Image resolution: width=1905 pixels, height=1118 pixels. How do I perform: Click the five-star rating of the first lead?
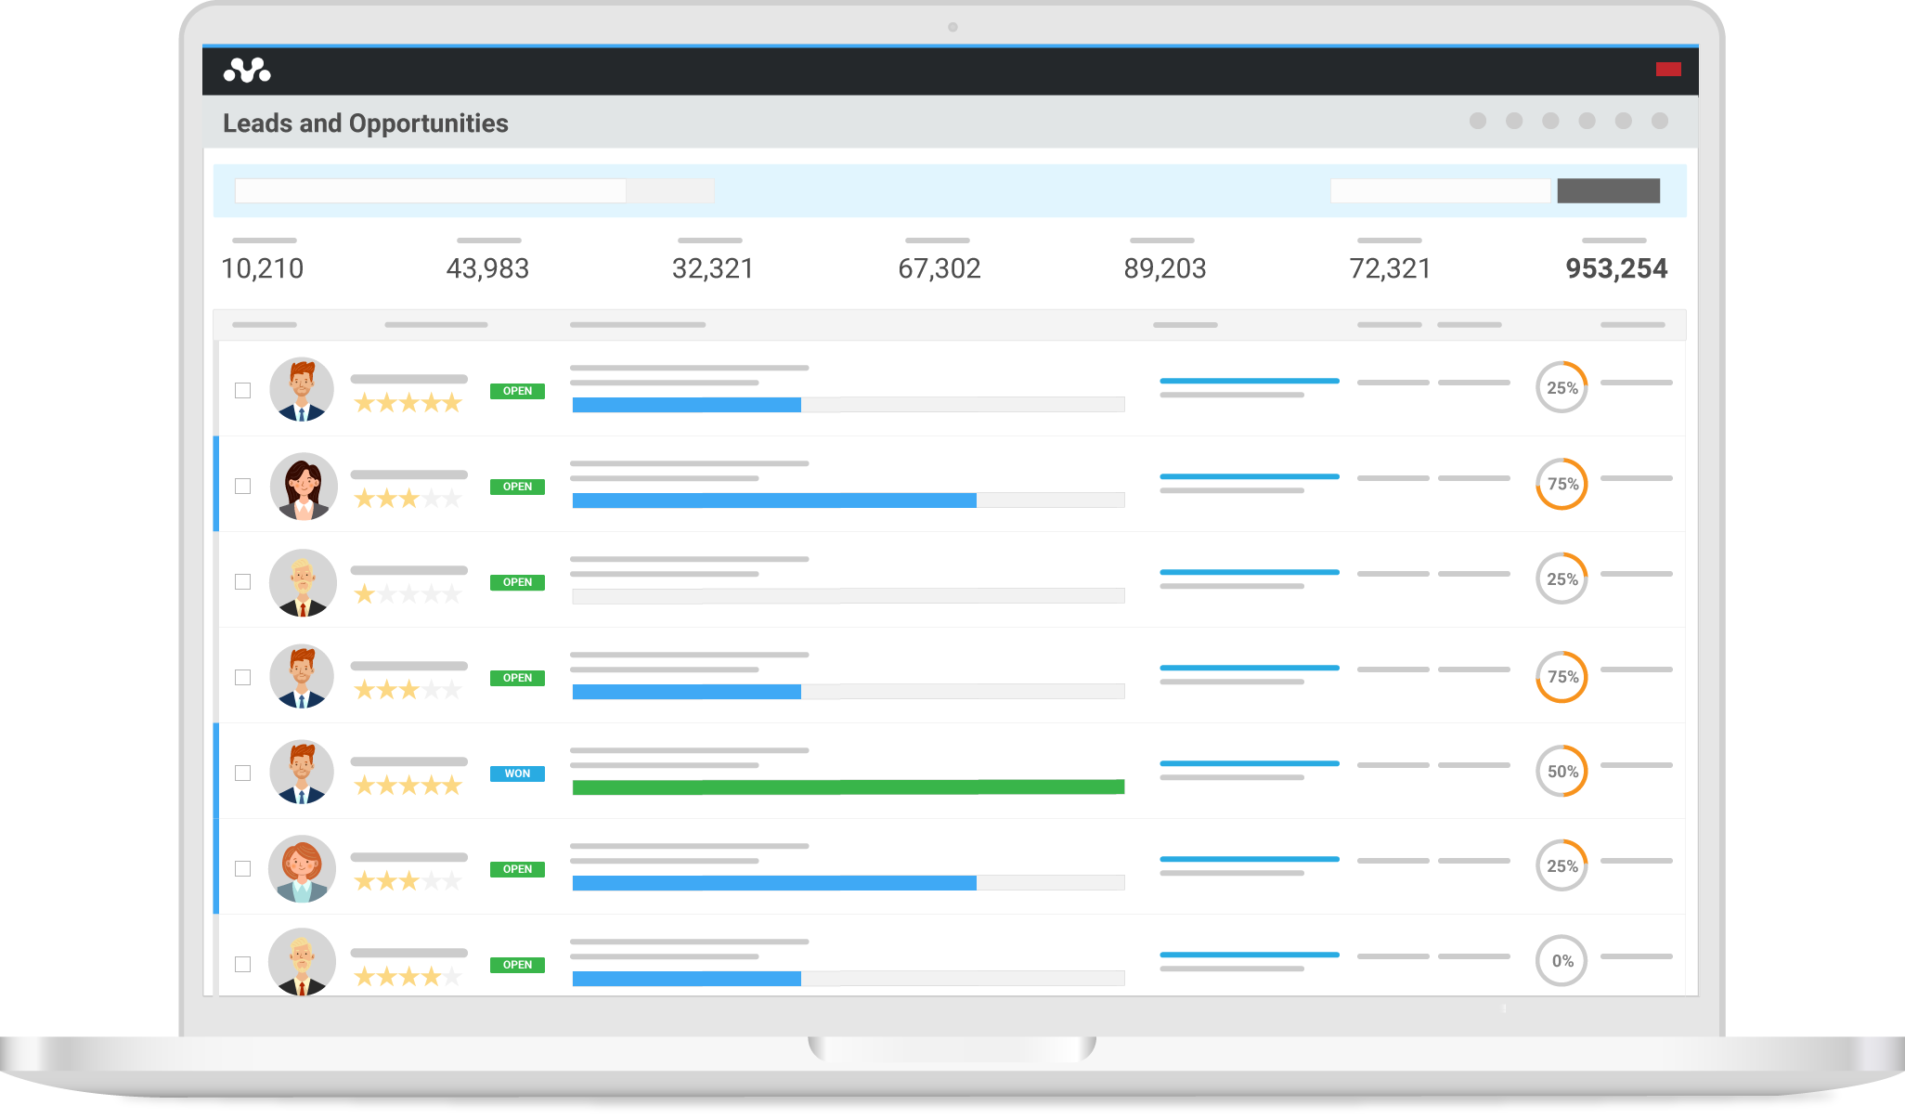pos(408,403)
